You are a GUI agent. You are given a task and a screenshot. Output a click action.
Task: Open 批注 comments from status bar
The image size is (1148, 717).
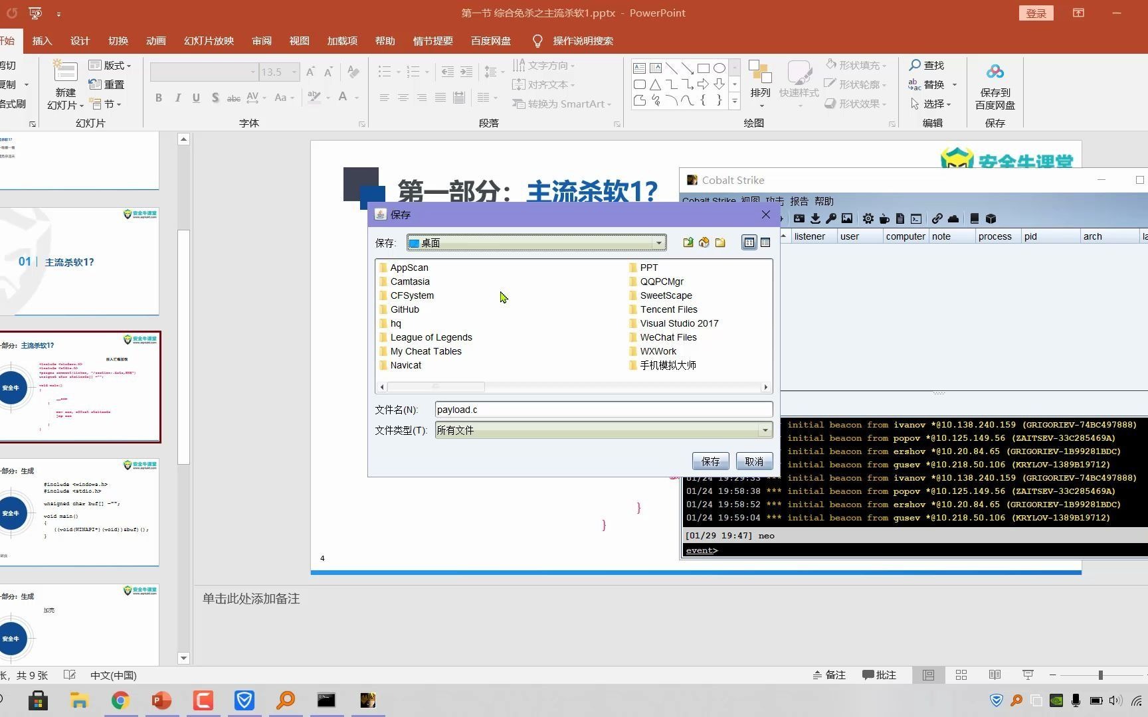pos(879,675)
